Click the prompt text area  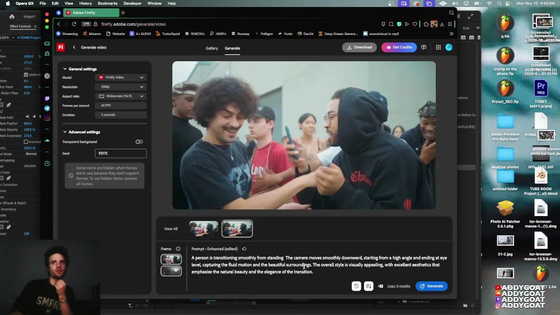point(319,265)
